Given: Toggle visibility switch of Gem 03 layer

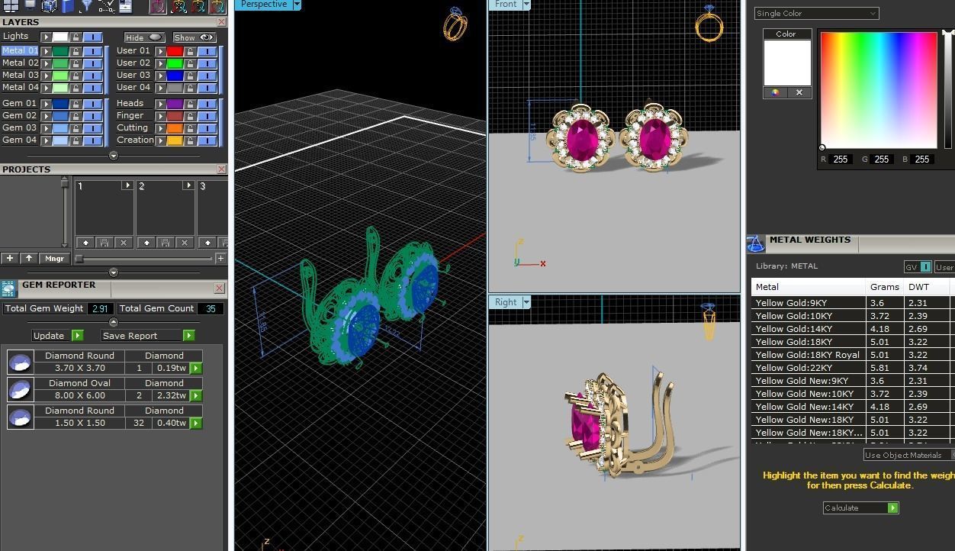Looking at the screenshot, I should 92,128.
